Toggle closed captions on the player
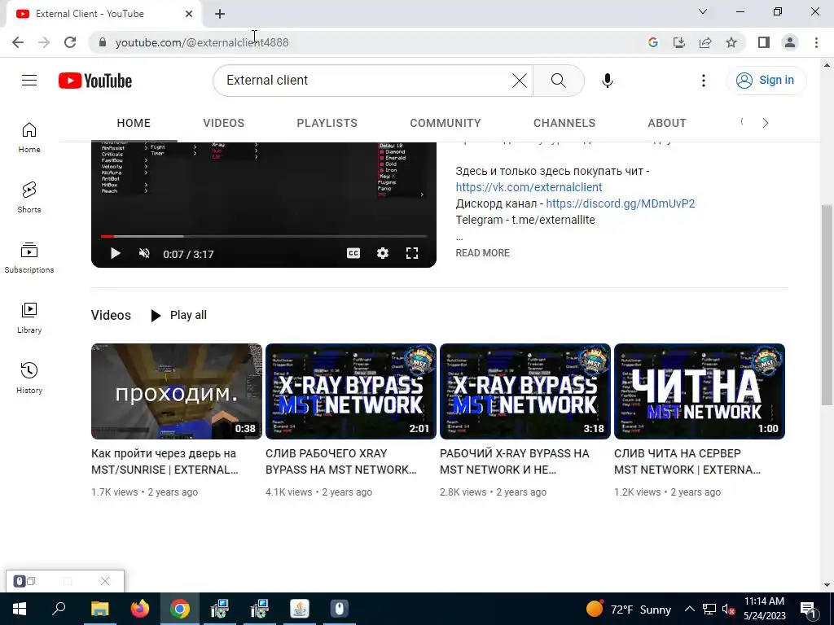 353,254
